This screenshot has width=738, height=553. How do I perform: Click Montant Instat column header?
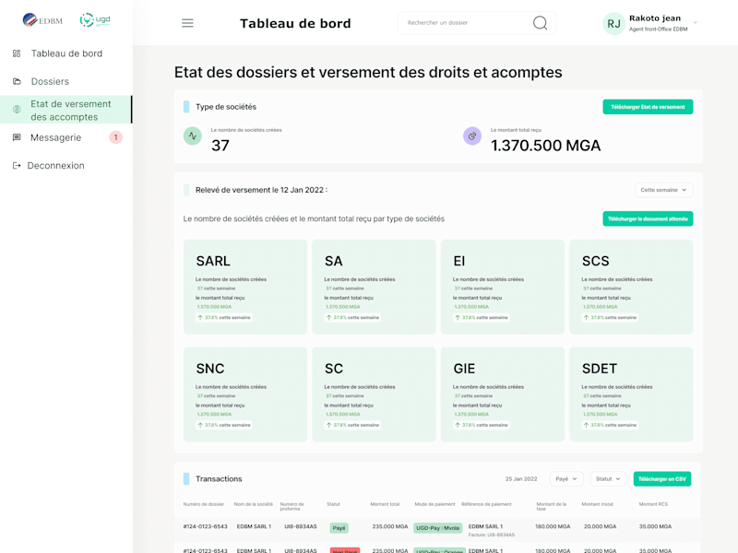tap(597, 504)
